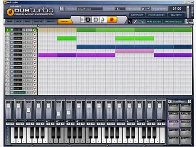
Task: Hit the bottom-right drum pad
Action: pyautogui.click(x=186, y=140)
